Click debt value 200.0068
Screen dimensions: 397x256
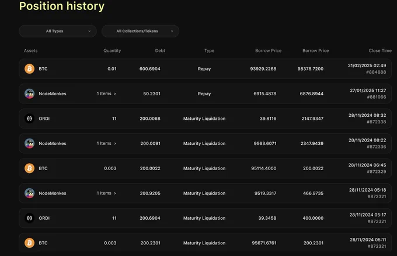[x=150, y=119]
